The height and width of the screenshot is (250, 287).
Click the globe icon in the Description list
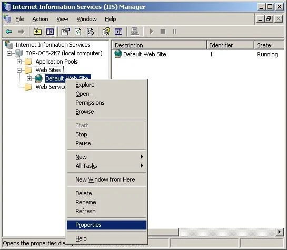tap(118, 54)
